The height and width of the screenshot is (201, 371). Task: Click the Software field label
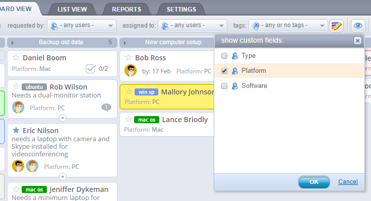[255, 86]
